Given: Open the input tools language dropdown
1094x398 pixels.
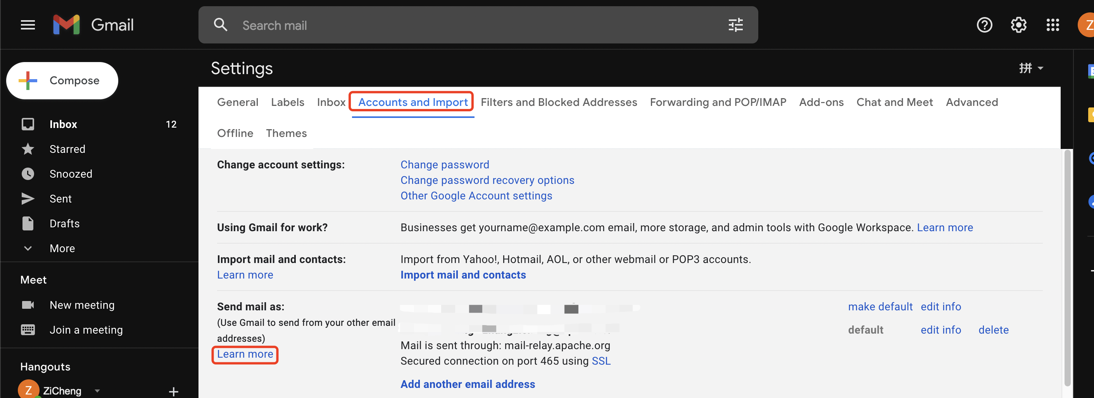Looking at the screenshot, I should click(x=1031, y=68).
